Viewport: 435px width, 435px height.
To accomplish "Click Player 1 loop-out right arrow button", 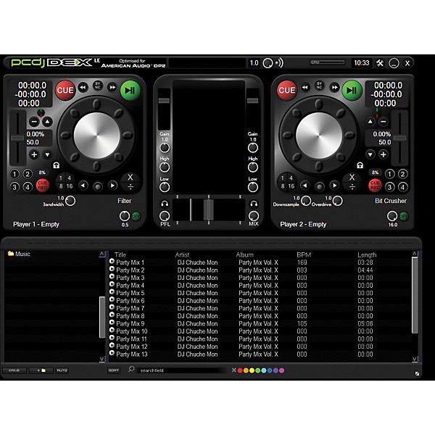I will coord(112,186).
